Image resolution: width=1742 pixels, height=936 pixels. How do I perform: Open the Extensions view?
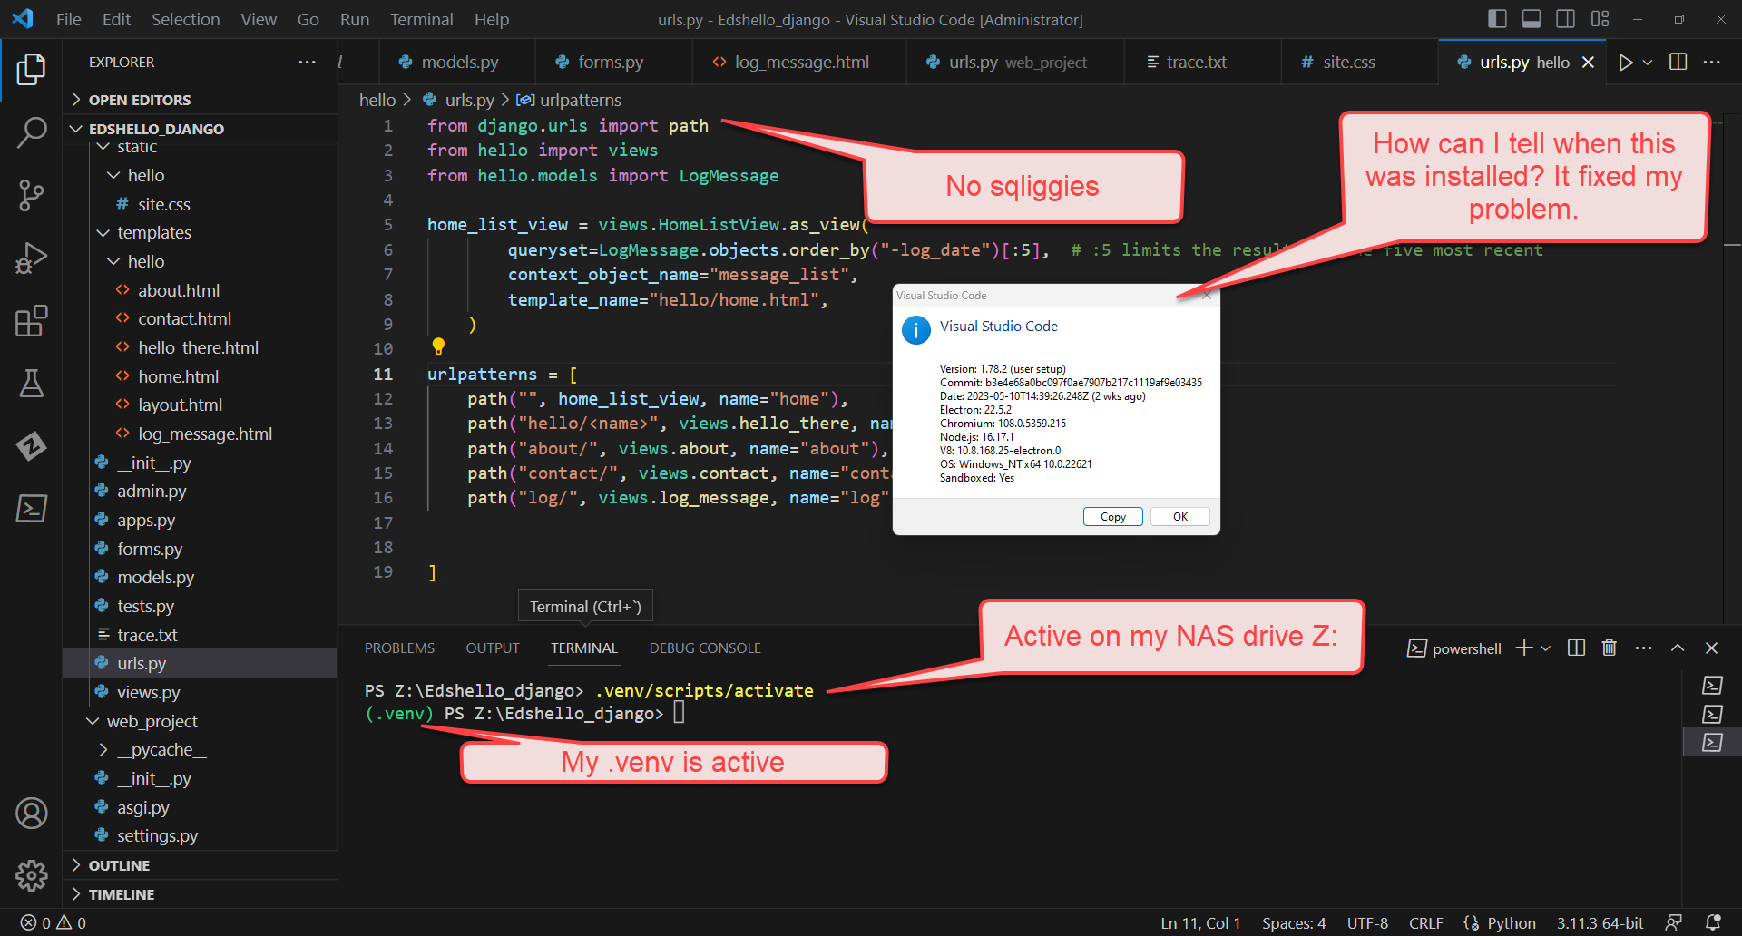[x=32, y=320]
